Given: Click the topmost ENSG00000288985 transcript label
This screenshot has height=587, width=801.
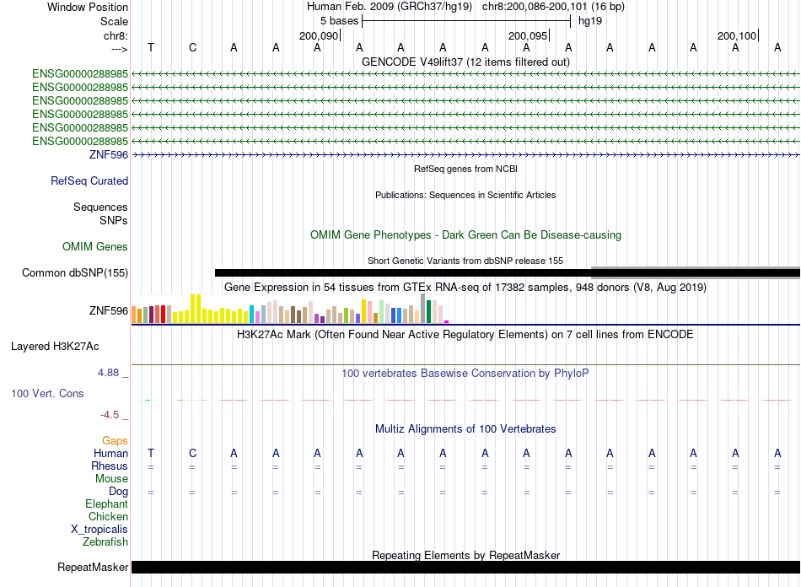Looking at the screenshot, I should coord(80,74).
